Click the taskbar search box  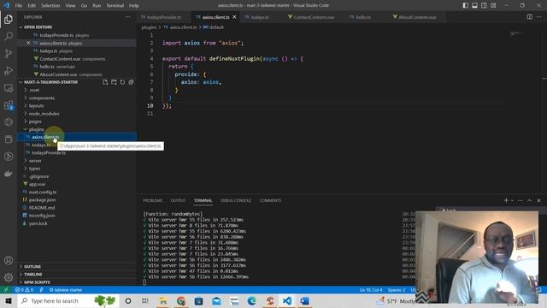[68, 300]
